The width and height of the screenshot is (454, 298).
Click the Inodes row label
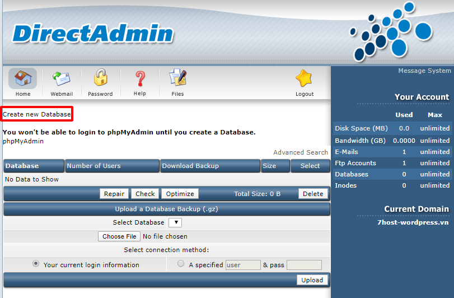coord(345,185)
